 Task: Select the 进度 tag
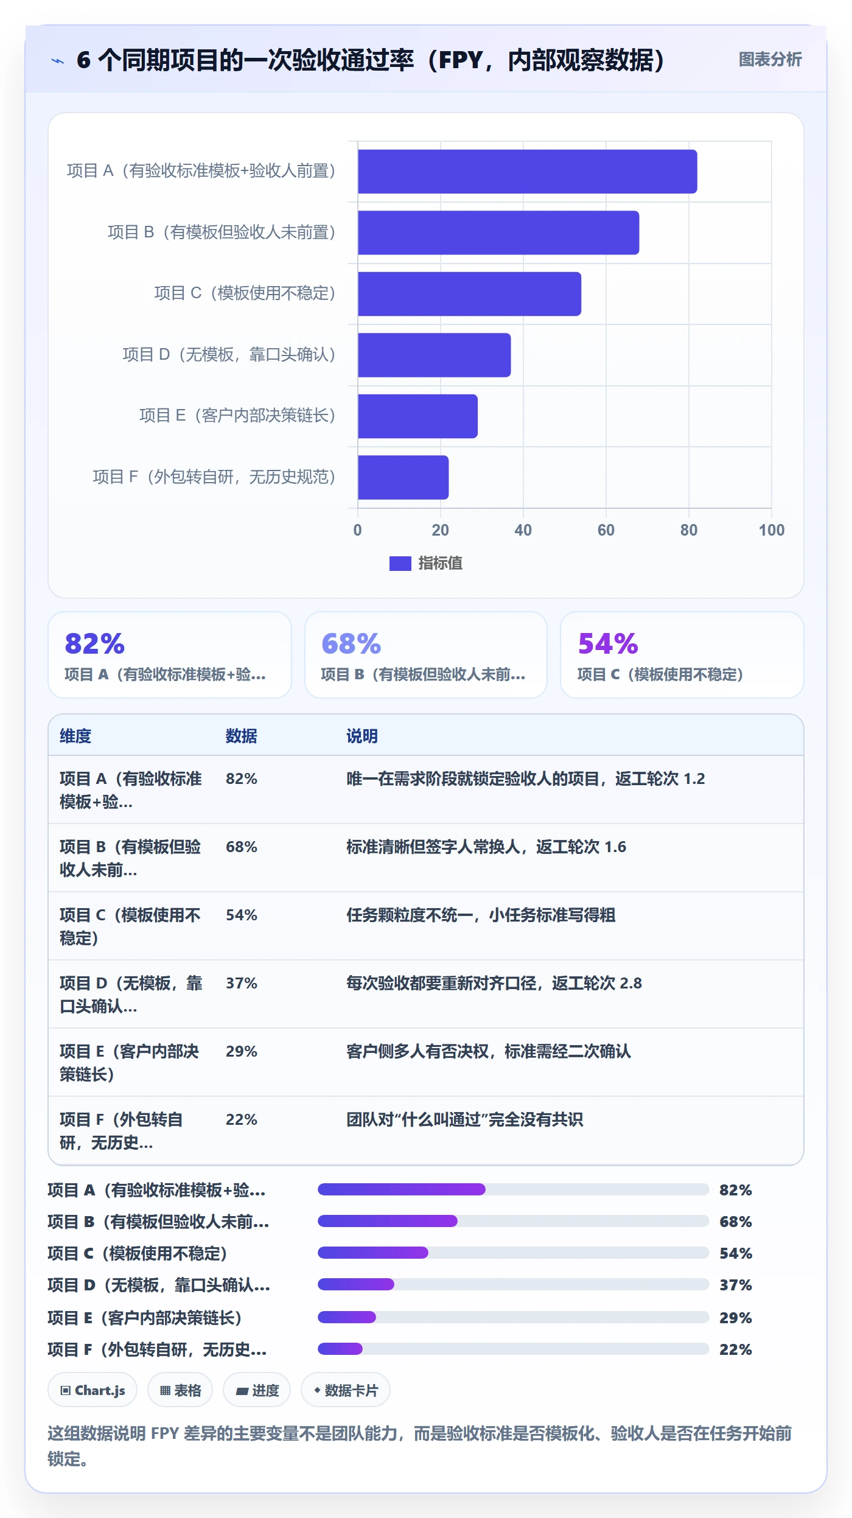pyautogui.click(x=257, y=1390)
